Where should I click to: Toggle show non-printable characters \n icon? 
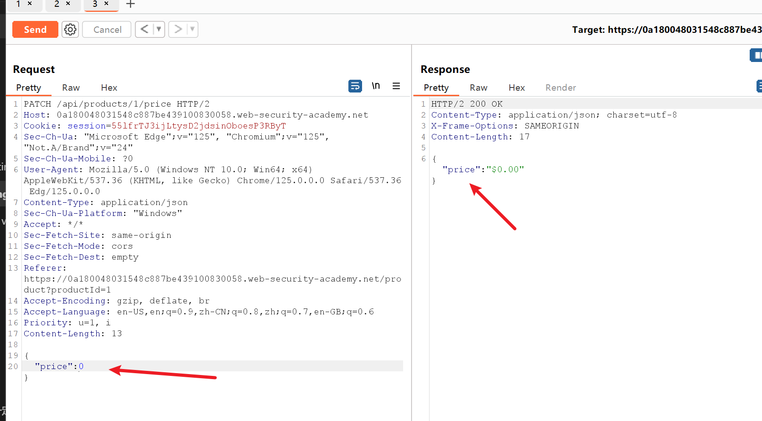point(376,86)
